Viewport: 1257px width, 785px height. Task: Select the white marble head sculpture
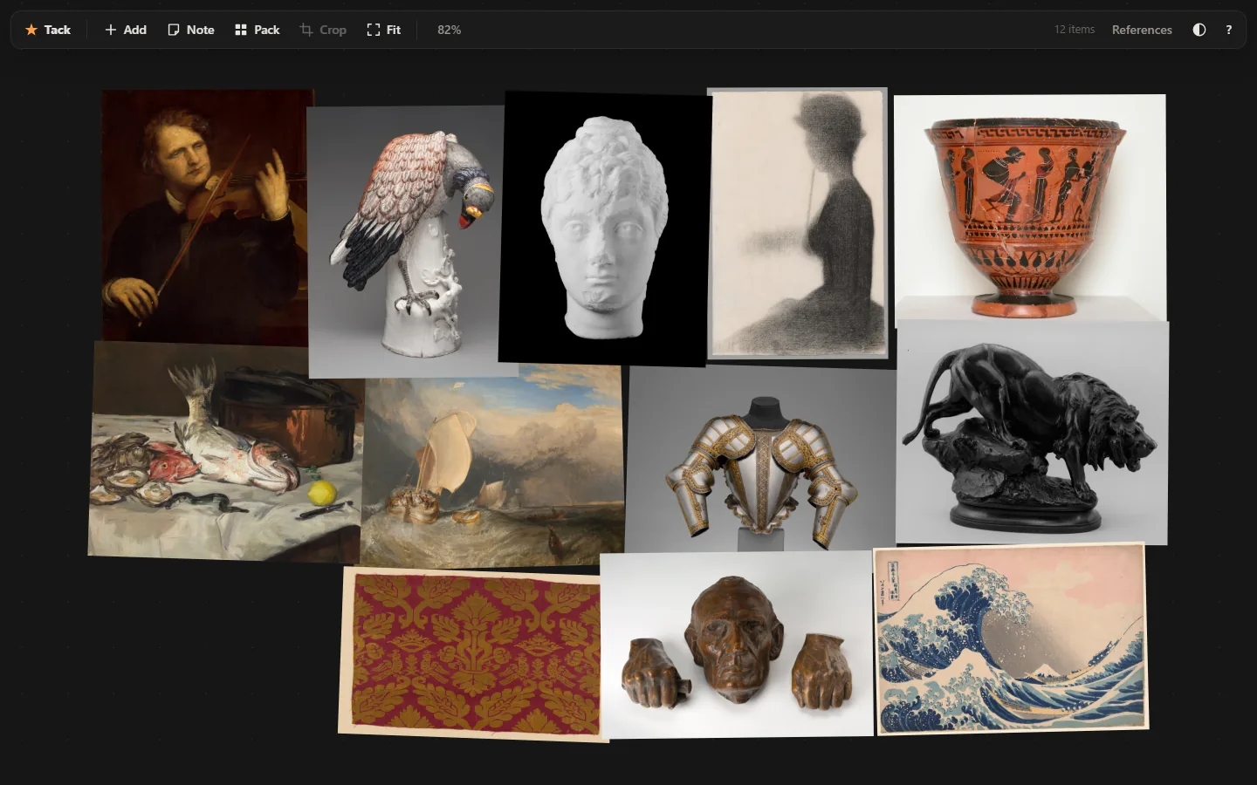pos(605,229)
